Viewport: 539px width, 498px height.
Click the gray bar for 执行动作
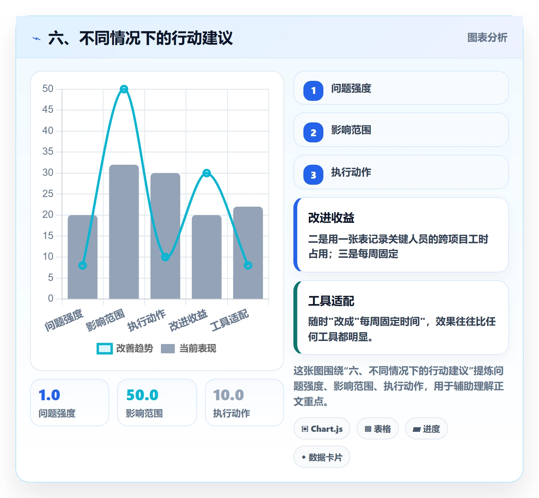165,236
